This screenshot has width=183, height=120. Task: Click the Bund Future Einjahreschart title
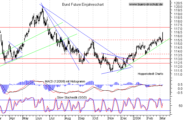(x=78, y=4)
